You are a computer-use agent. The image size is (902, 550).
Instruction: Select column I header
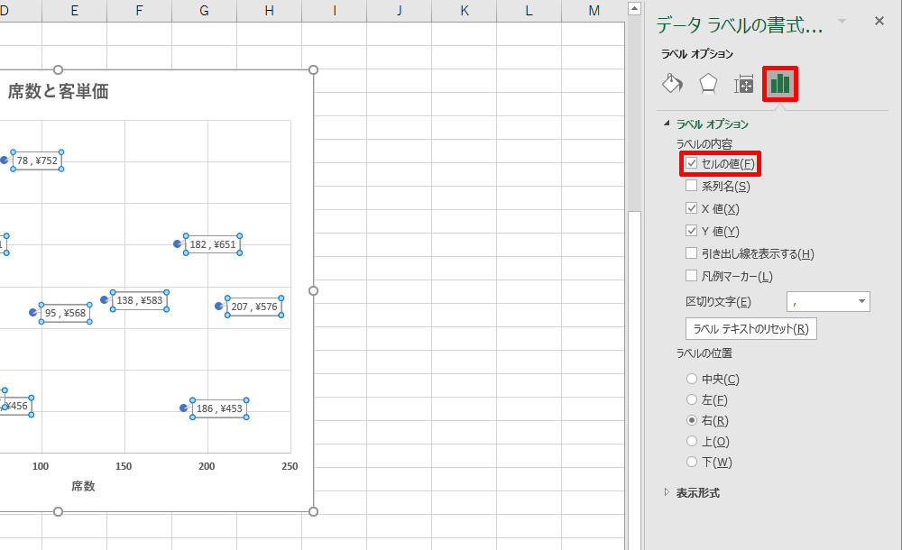pyautogui.click(x=335, y=10)
